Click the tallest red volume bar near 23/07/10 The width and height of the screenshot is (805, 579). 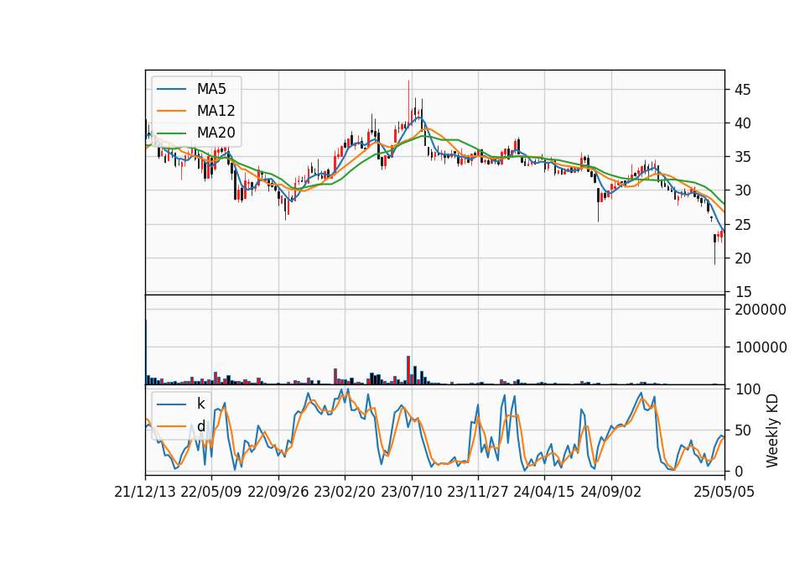[x=408, y=370]
